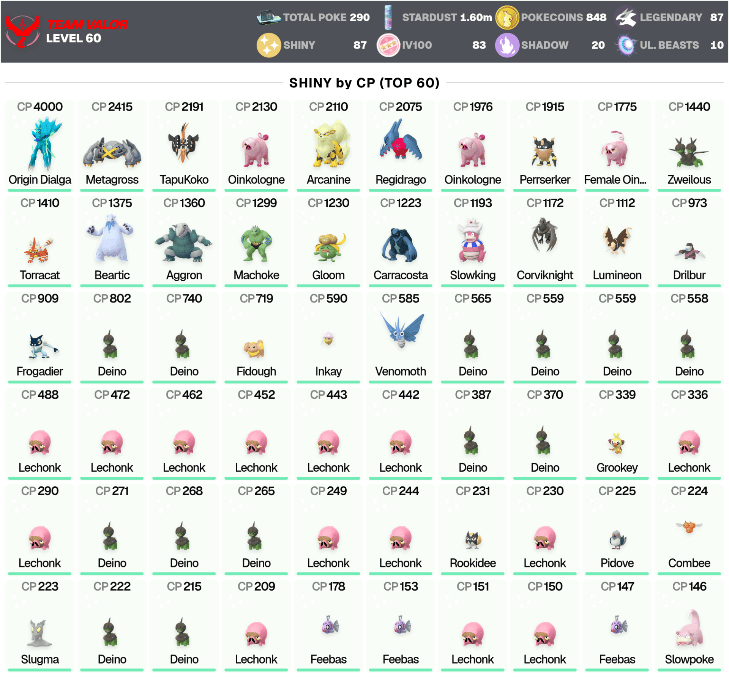The height and width of the screenshot is (678, 729).
Task: Click the POKECOINS 848 label
Action: click(563, 17)
